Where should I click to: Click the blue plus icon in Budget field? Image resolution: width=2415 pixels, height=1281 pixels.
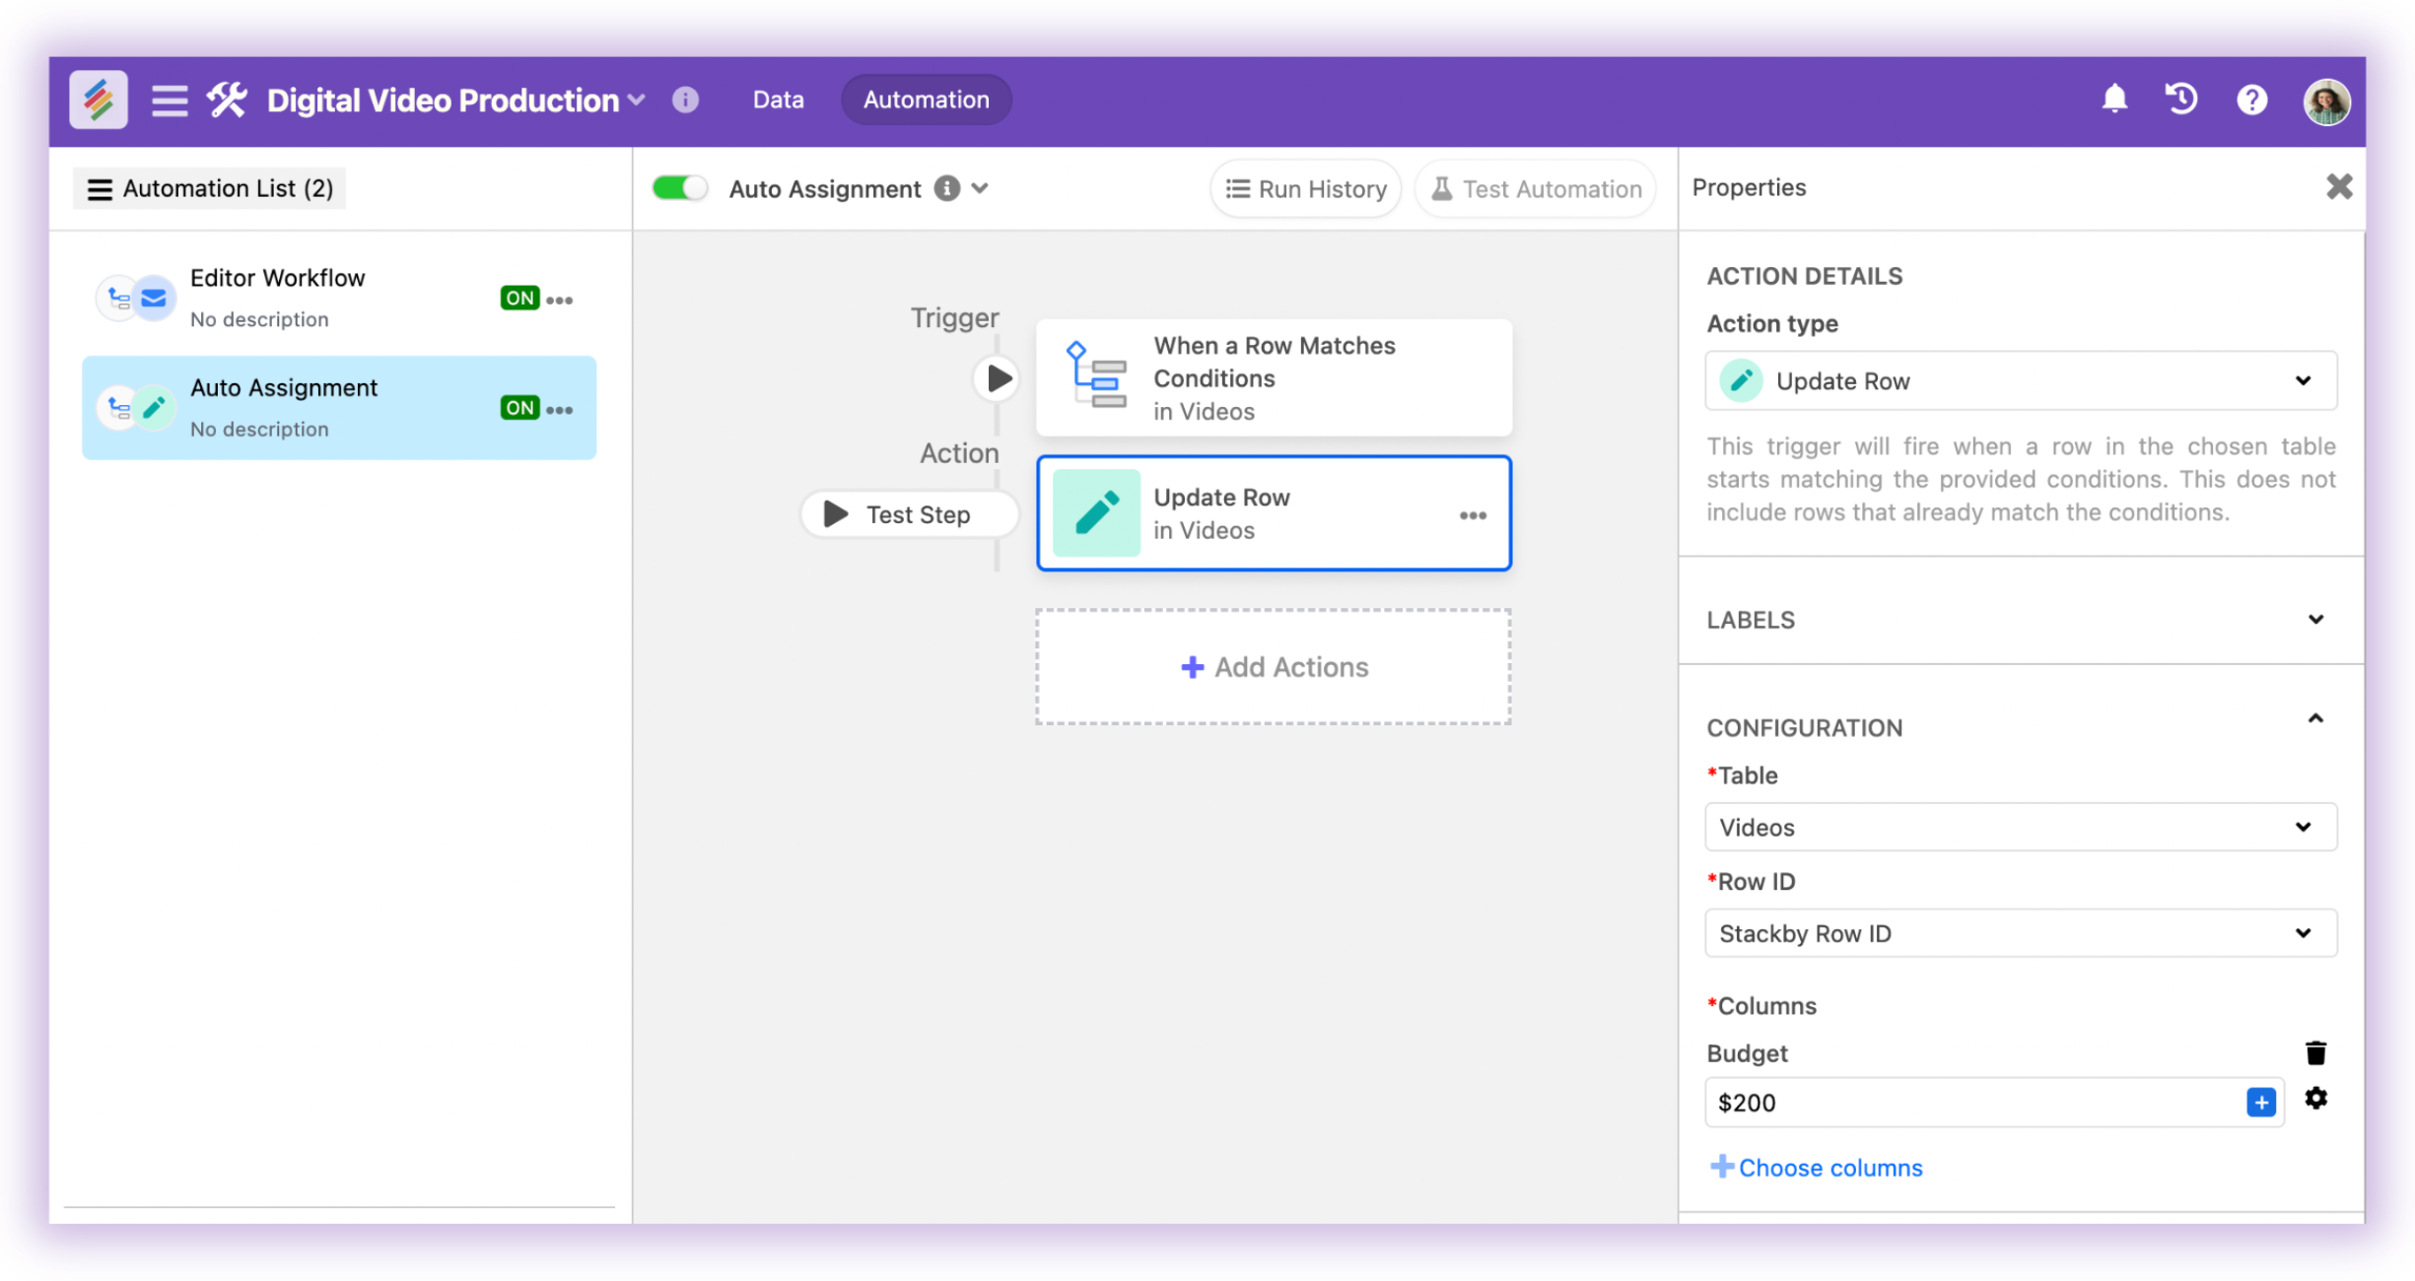pos(2260,1102)
